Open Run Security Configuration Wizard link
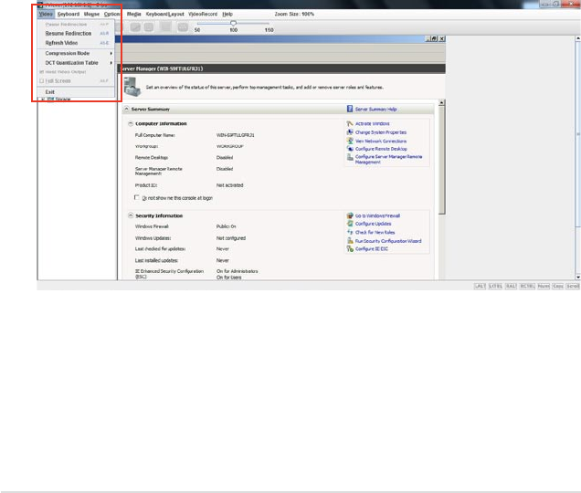Viewport: 581px width, 493px height. 388,241
